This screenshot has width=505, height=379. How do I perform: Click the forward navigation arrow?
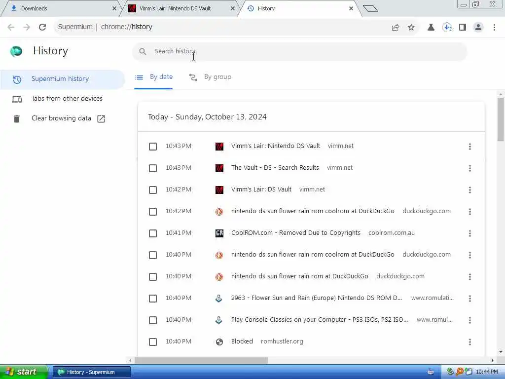pos(27,27)
